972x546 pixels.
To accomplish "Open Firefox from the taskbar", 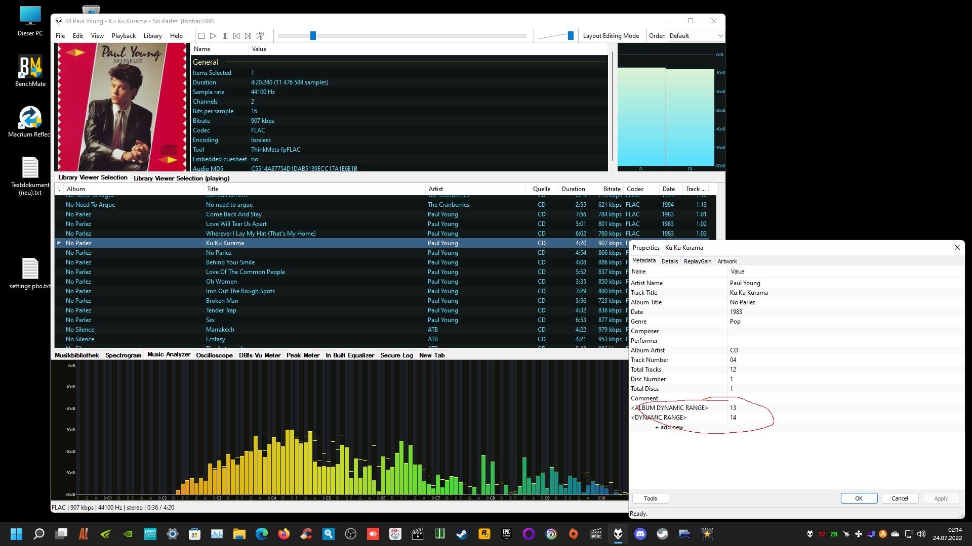I will click(x=283, y=534).
